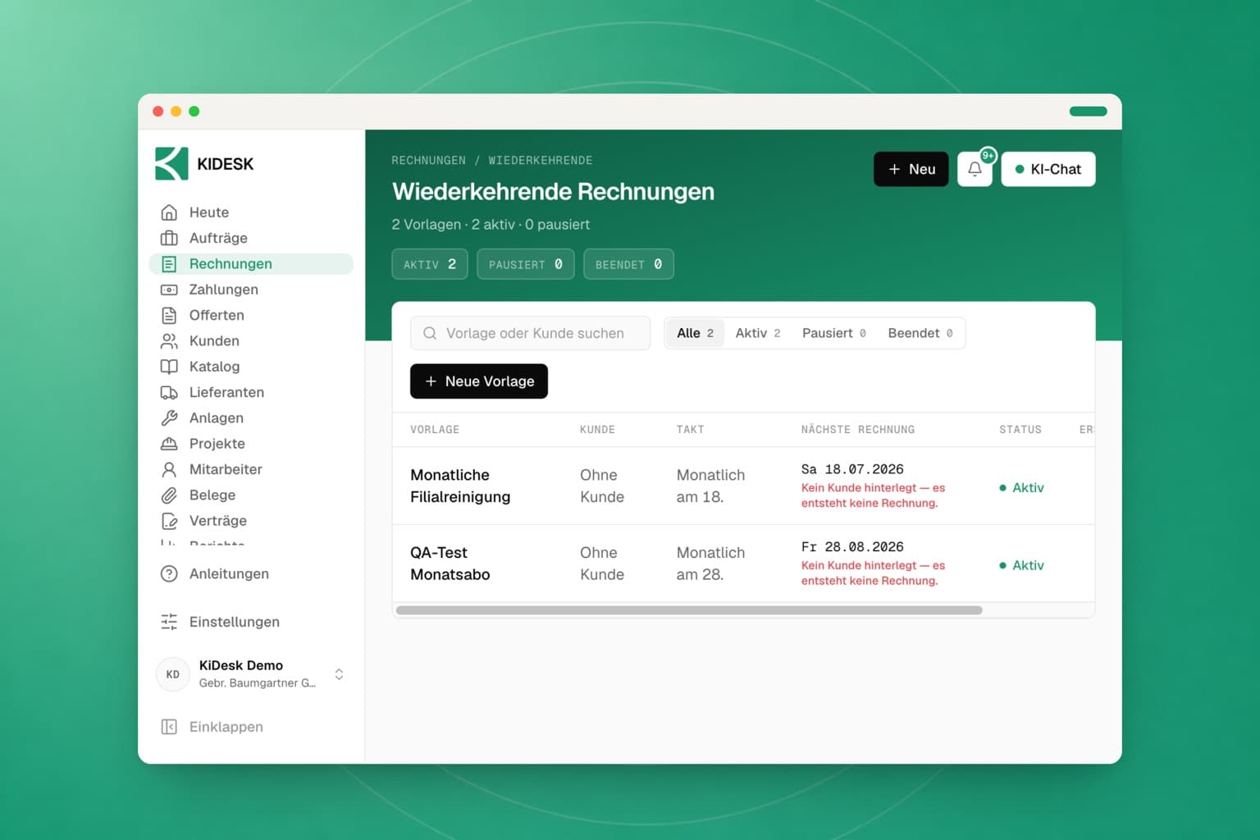
Task: Click the Neu button in the header
Action: pyautogui.click(x=911, y=169)
